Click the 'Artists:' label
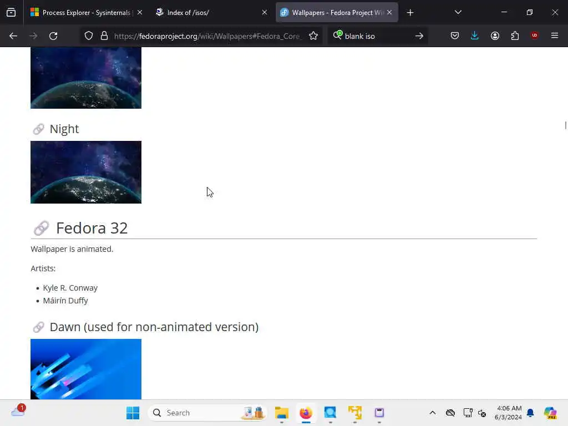This screenshot has height=426, width=568. [x=43, y=268]
